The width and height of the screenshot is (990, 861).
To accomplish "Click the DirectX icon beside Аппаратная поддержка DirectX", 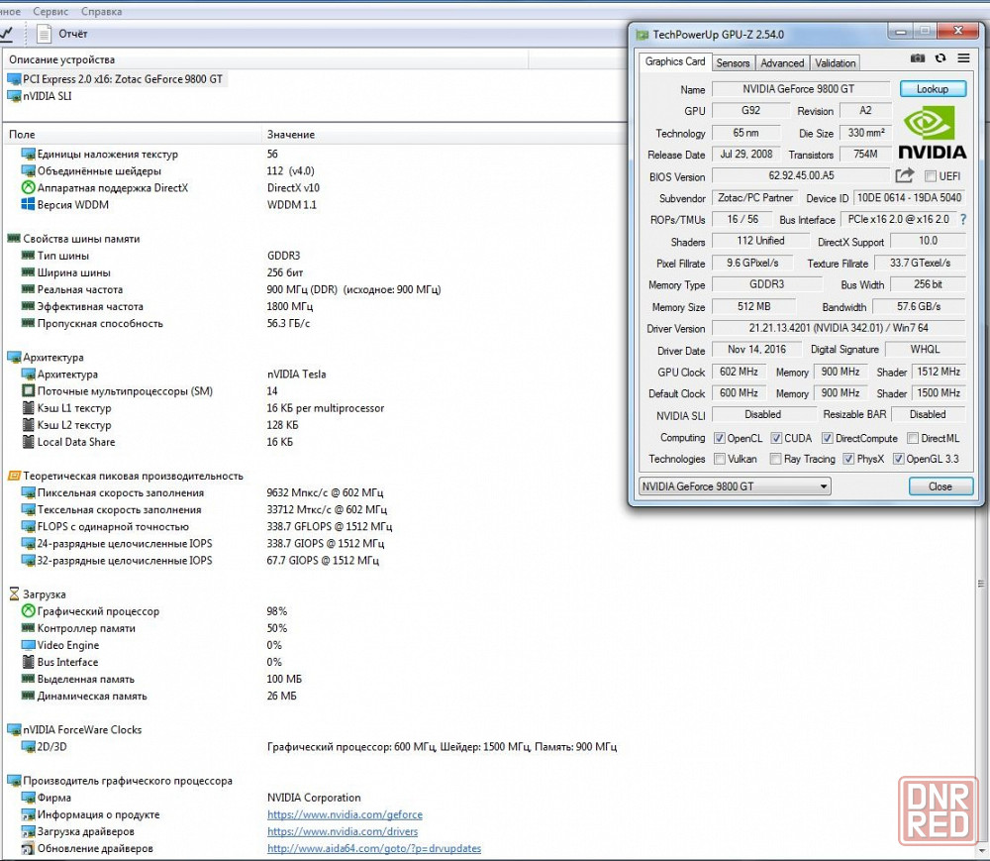I will 28,187.
